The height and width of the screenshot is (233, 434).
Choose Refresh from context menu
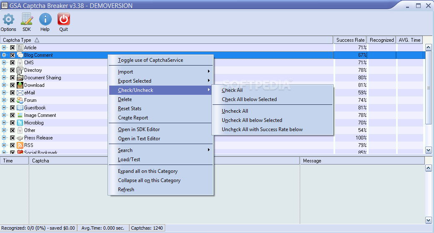pyautogui.click(x=161, y=190)
